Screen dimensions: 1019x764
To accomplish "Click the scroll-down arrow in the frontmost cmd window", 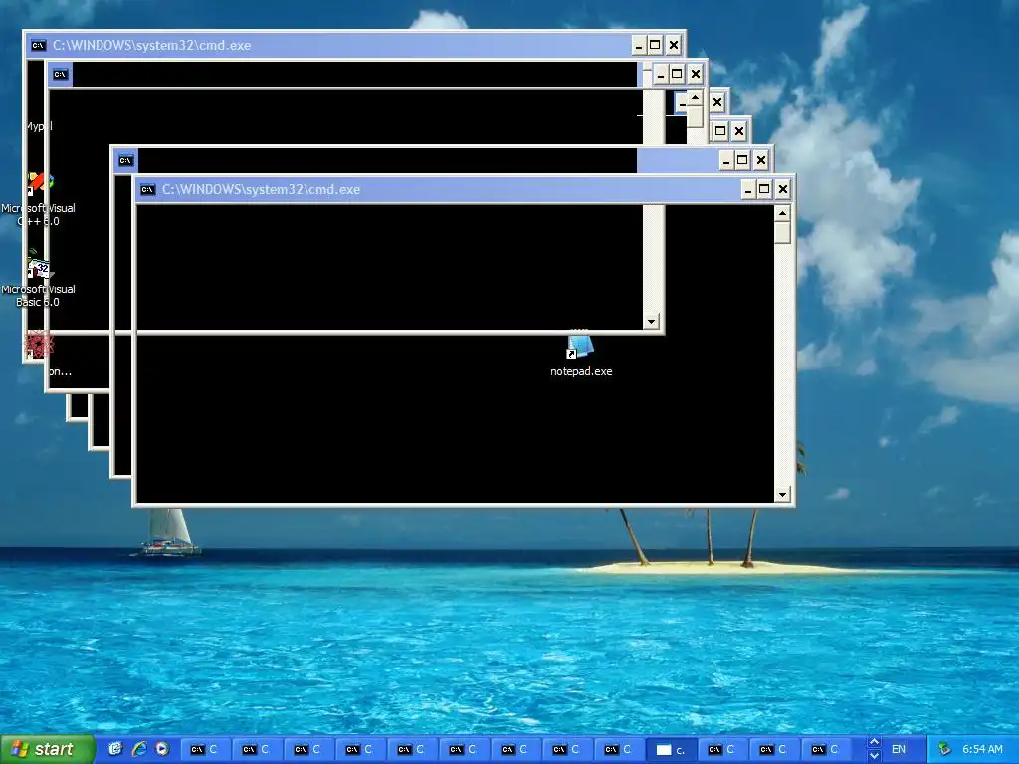I will (x=782, y=495).
